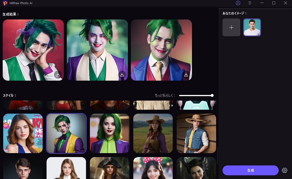Viewport: 292px width, 179px height.
Task: Click the add image plus button
Action: pos(231,27)
